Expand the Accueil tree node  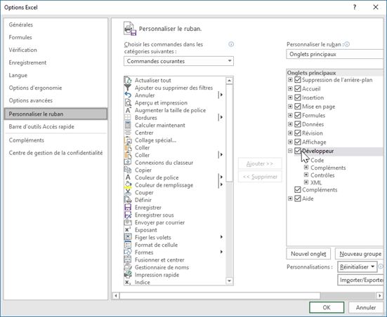pyautogui.click(x=290, y=89)
